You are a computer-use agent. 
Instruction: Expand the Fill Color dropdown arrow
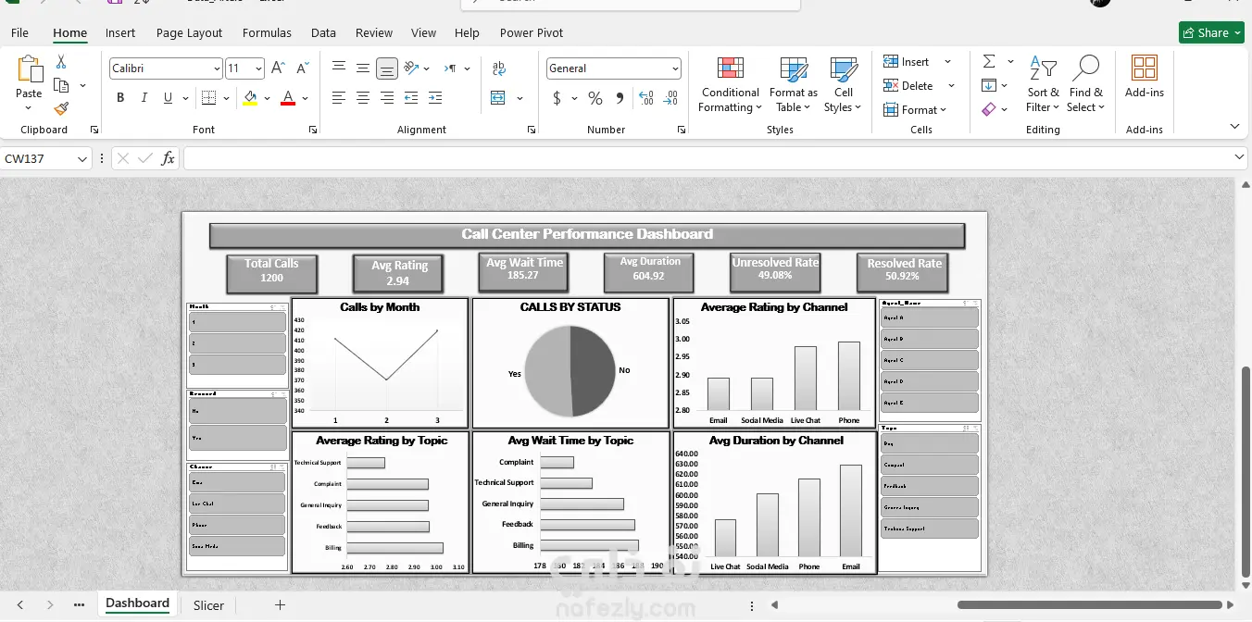(x=267, y=98)
